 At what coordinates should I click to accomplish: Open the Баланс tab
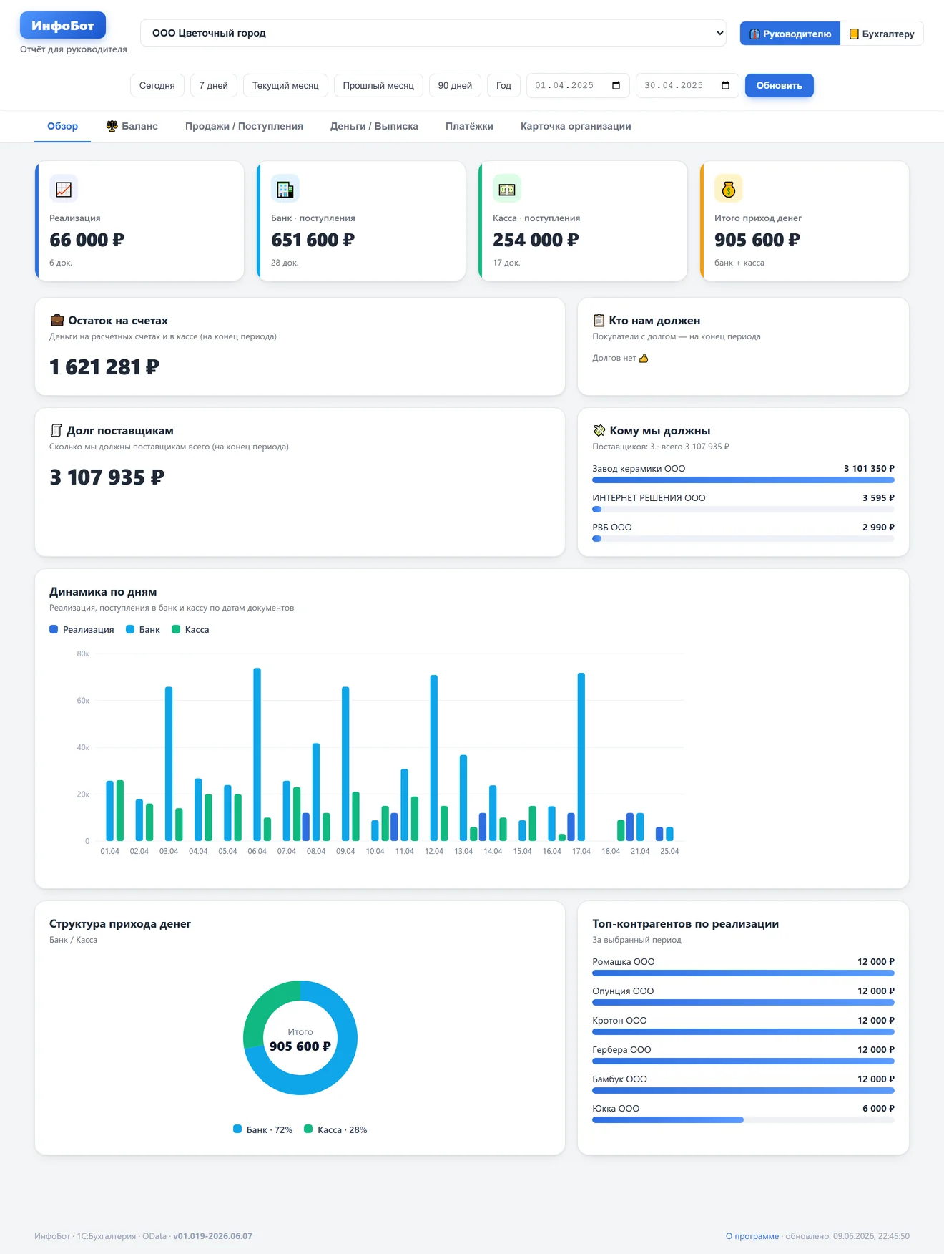132,126
